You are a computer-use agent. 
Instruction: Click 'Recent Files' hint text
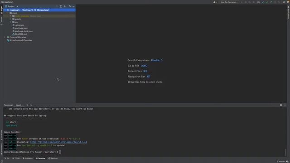pos(135,71)
